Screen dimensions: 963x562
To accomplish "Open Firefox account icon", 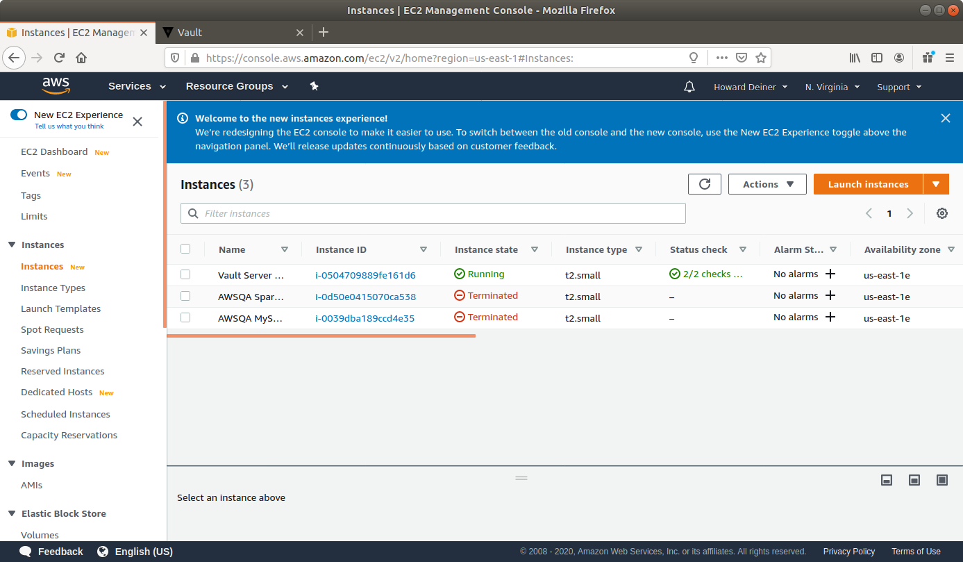I will [x=899, y=58].
